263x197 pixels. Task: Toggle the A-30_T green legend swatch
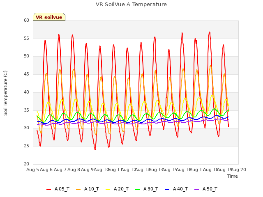[x=138, y=190]
